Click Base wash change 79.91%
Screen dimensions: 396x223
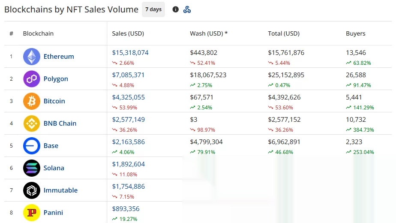coord(203,152)
